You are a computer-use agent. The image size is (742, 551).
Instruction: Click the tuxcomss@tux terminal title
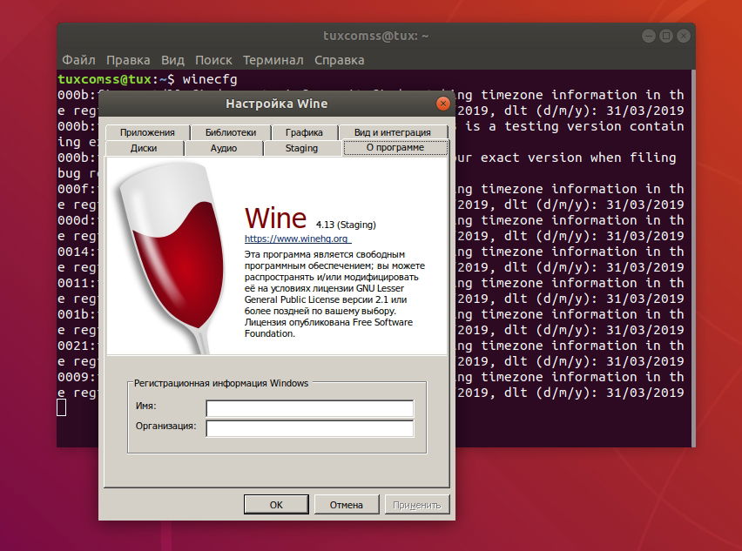pyautogui.click(x=375, y=36)
